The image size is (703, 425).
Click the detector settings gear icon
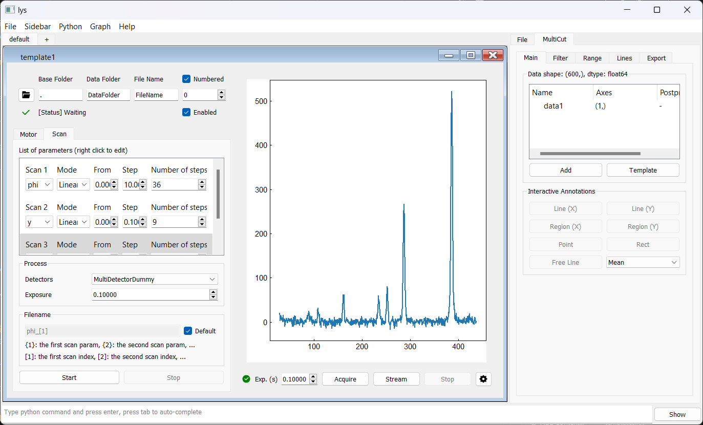tap(483, 379)
